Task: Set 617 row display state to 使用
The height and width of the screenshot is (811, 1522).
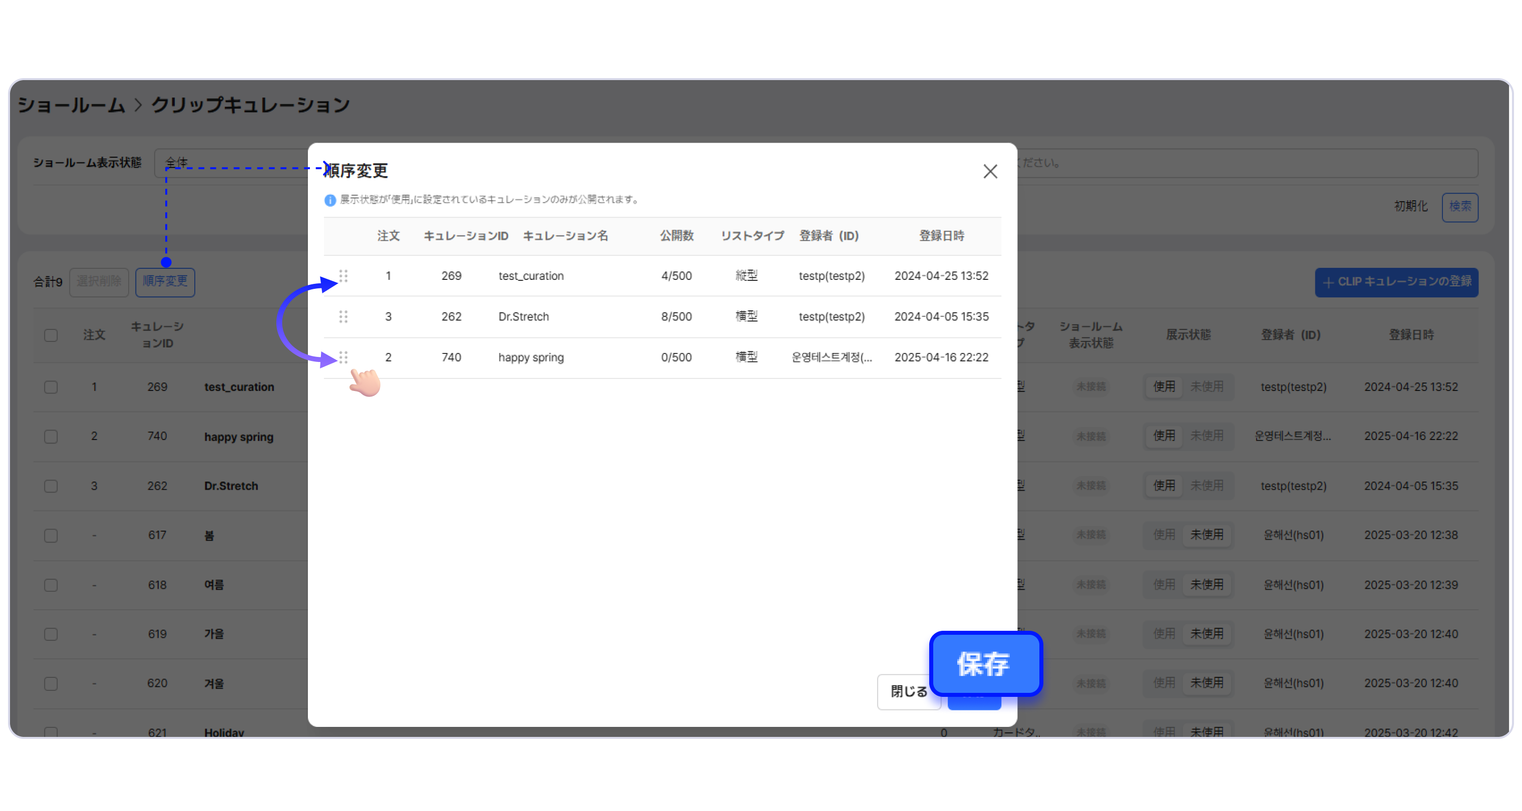Action: [1164, 535]
